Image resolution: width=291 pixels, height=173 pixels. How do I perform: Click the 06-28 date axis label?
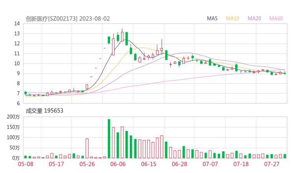click(179, 164)
